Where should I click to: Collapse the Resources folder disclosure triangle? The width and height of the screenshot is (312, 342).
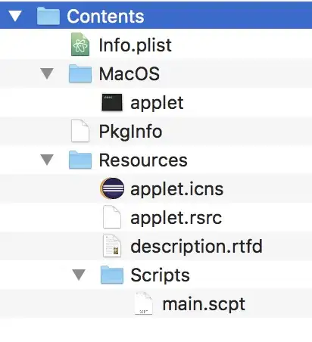(x=47, y=160)
